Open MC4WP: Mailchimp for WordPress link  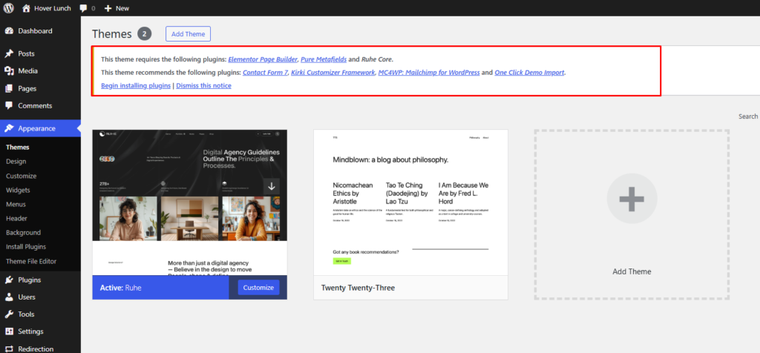(x=429, y=73)
